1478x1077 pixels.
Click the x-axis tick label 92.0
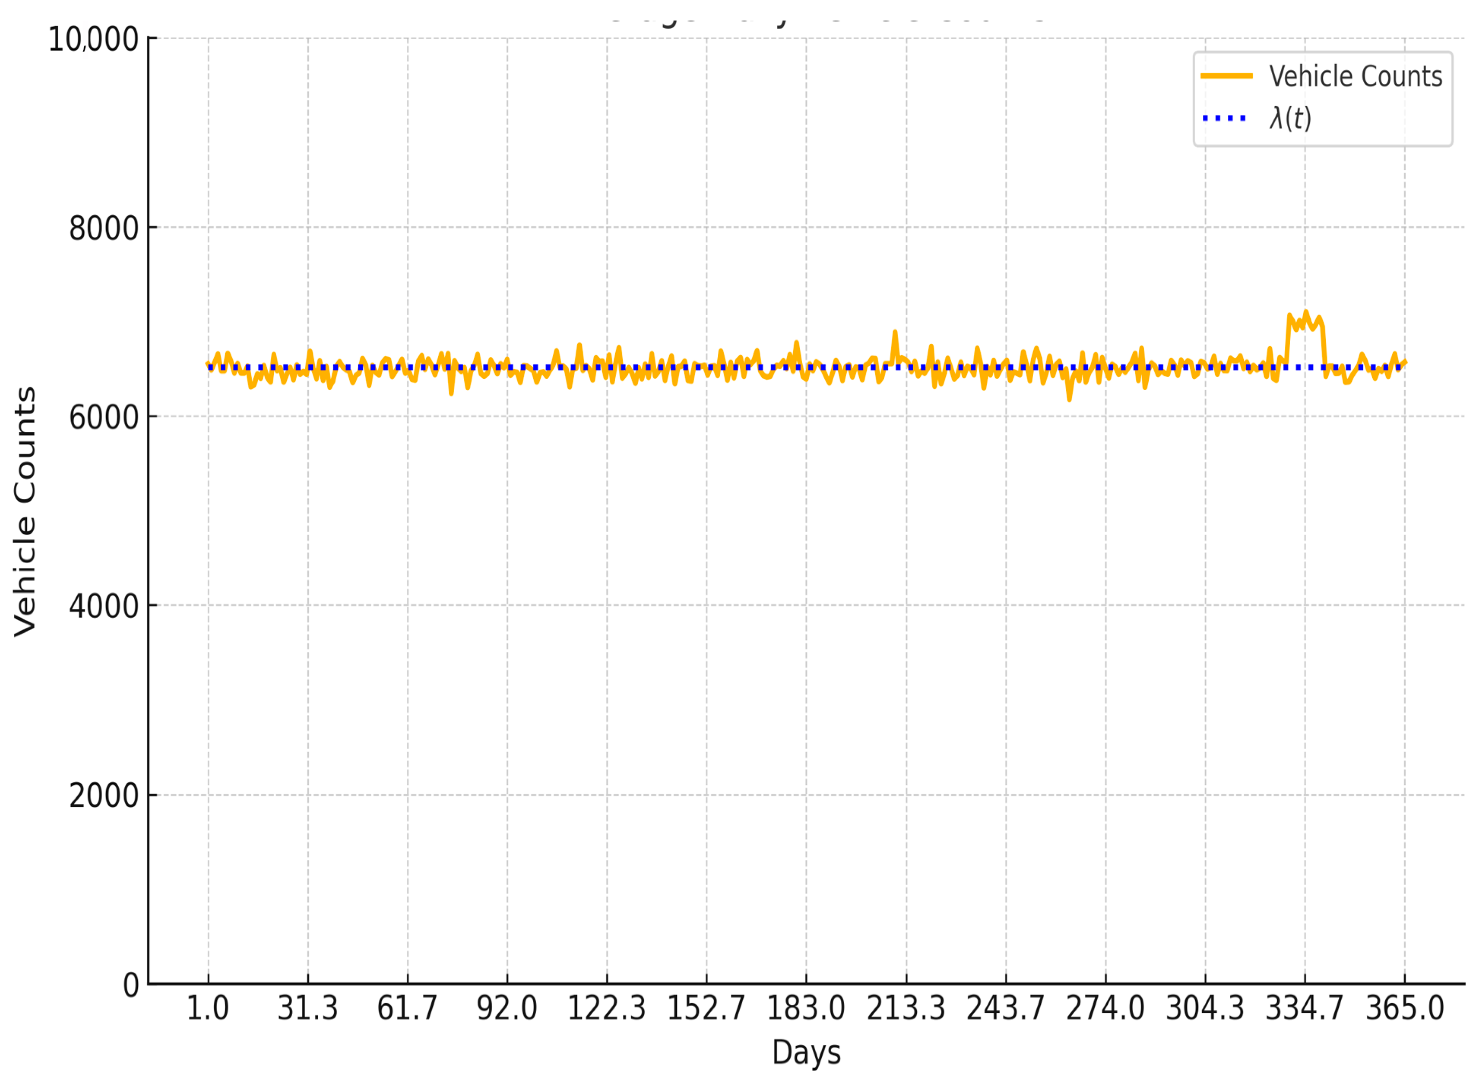click(x=507, y=1009)
